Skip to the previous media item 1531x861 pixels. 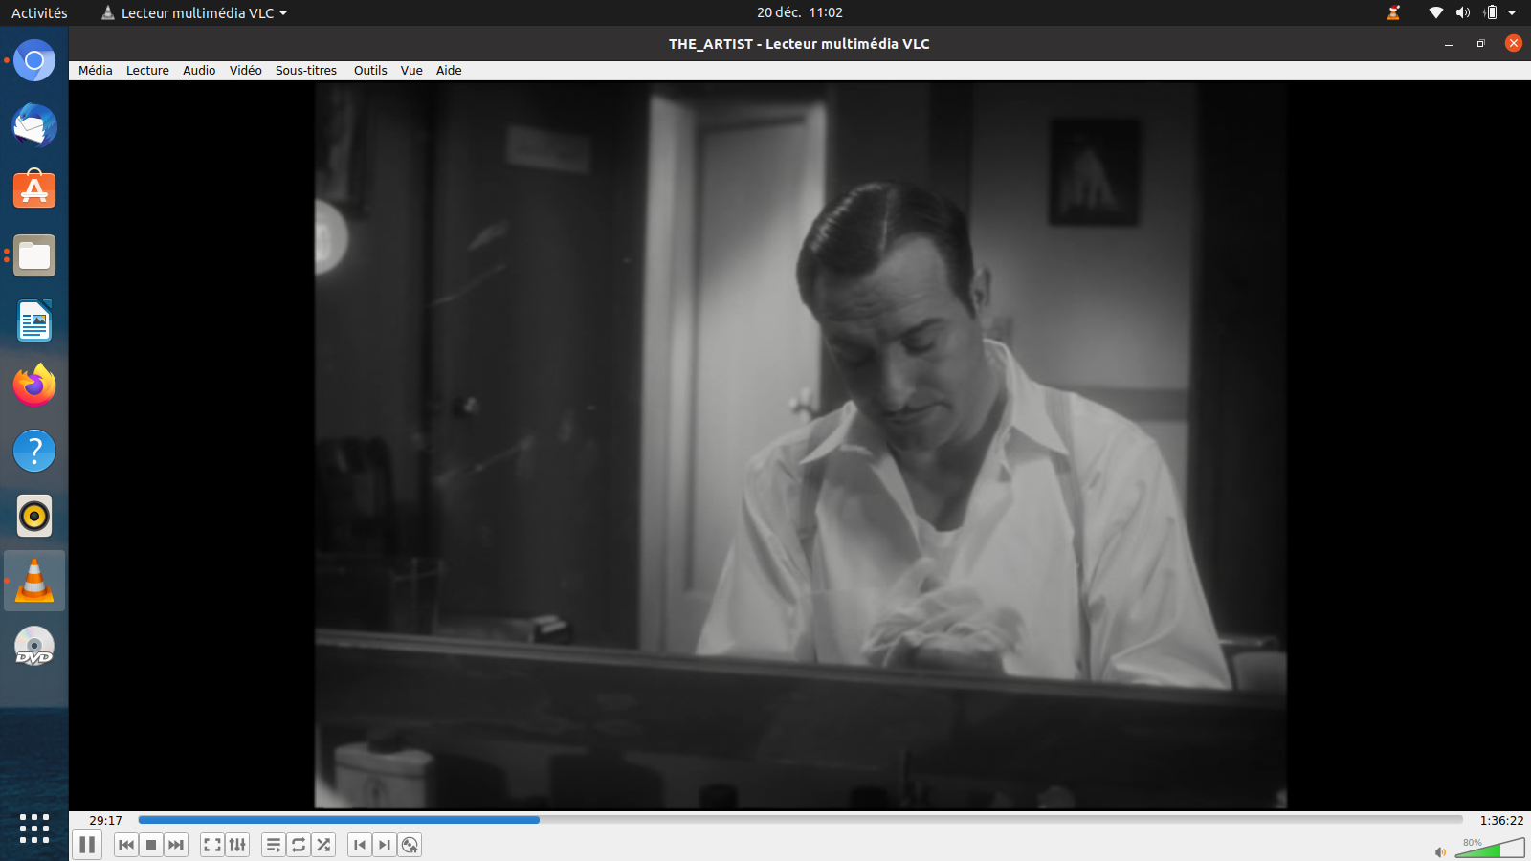(126, 845)
